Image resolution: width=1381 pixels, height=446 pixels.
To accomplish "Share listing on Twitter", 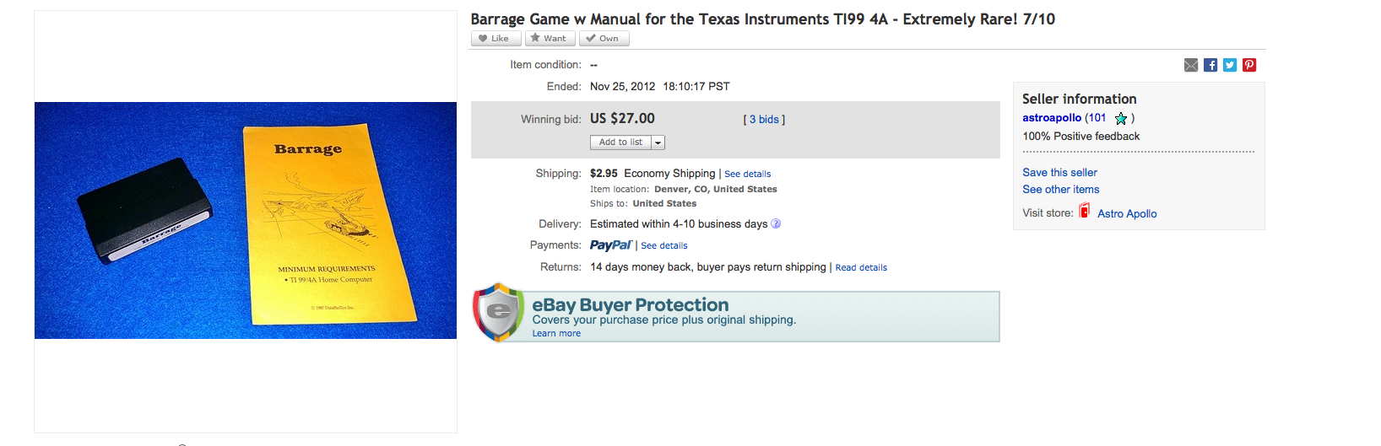I will (x=1230, y=65).
